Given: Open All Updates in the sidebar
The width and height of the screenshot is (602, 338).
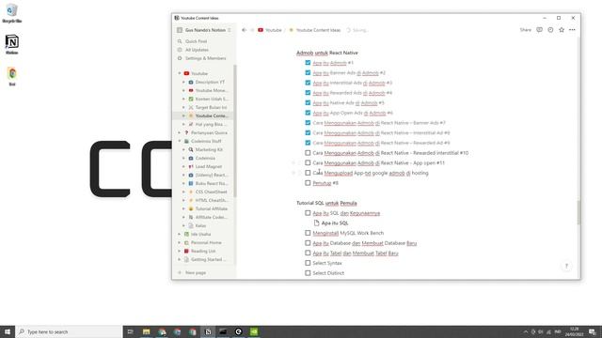Looking at the screenshot, I should pos(197,50).
